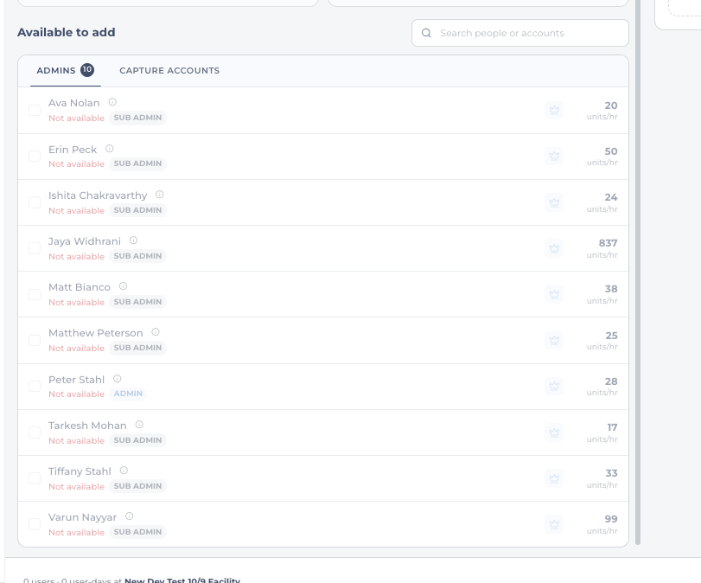Viewport: 701px width, 583px height.
Task: Check the Tarkesh Mohan checkbox
Action: pyautogui.click(x=35, y=432)
